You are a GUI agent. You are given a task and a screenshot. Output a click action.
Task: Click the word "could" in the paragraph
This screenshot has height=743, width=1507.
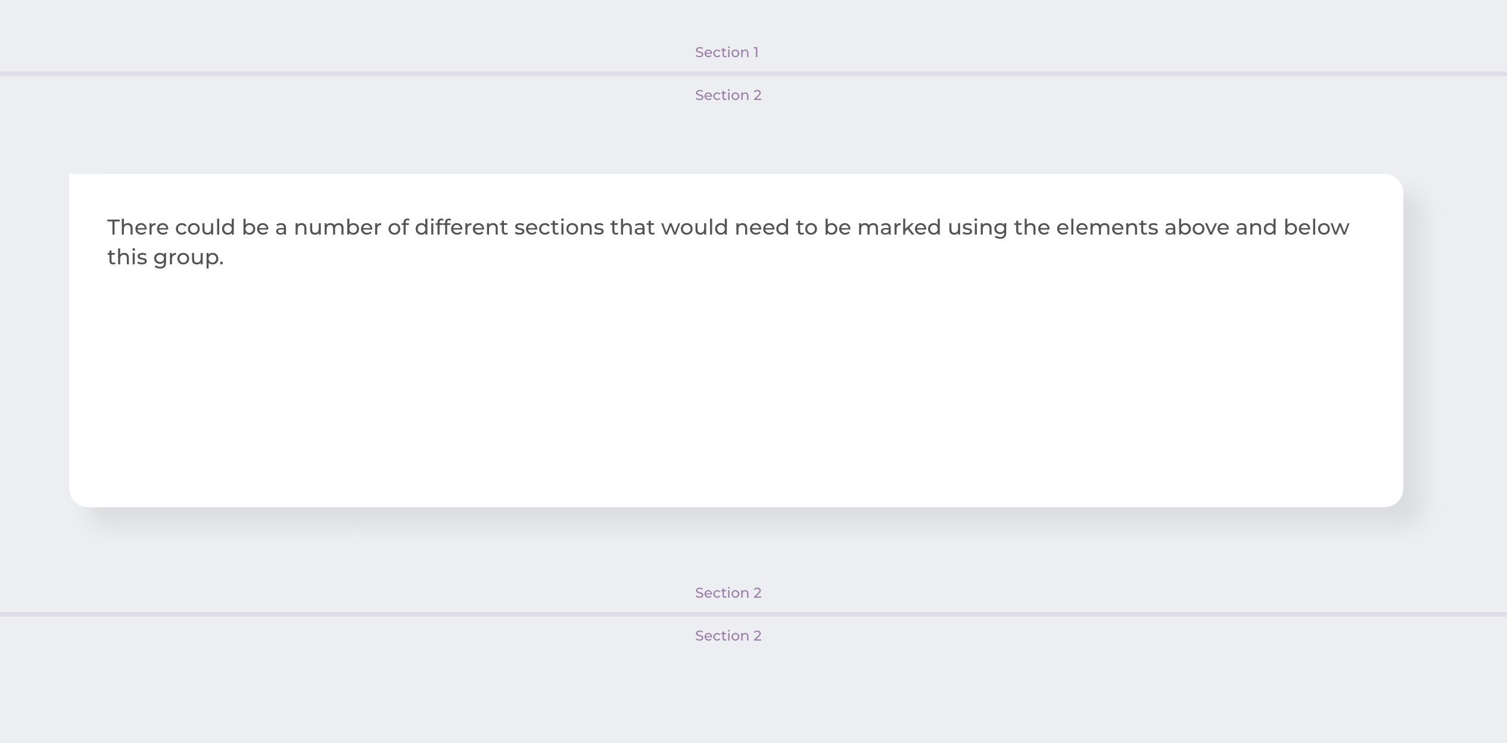pyautogui.click(x=205, y=227)
